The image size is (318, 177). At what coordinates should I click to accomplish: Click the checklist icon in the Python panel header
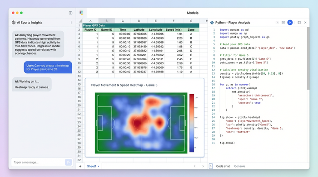click(x=283, y=23)
